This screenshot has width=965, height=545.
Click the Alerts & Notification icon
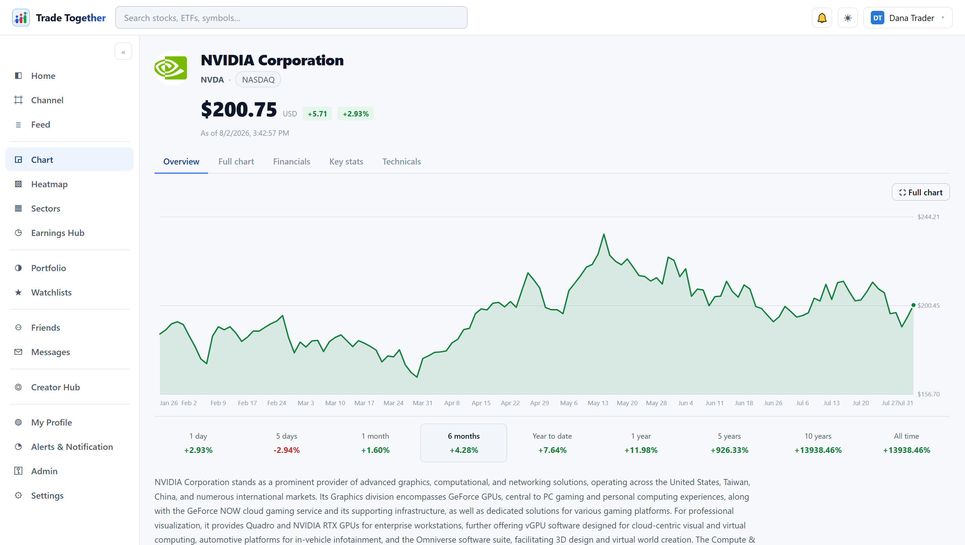pos(18,446)
